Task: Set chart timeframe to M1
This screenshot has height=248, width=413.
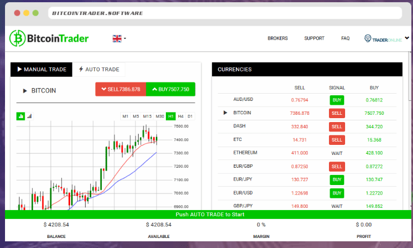Action: (125, 116)
